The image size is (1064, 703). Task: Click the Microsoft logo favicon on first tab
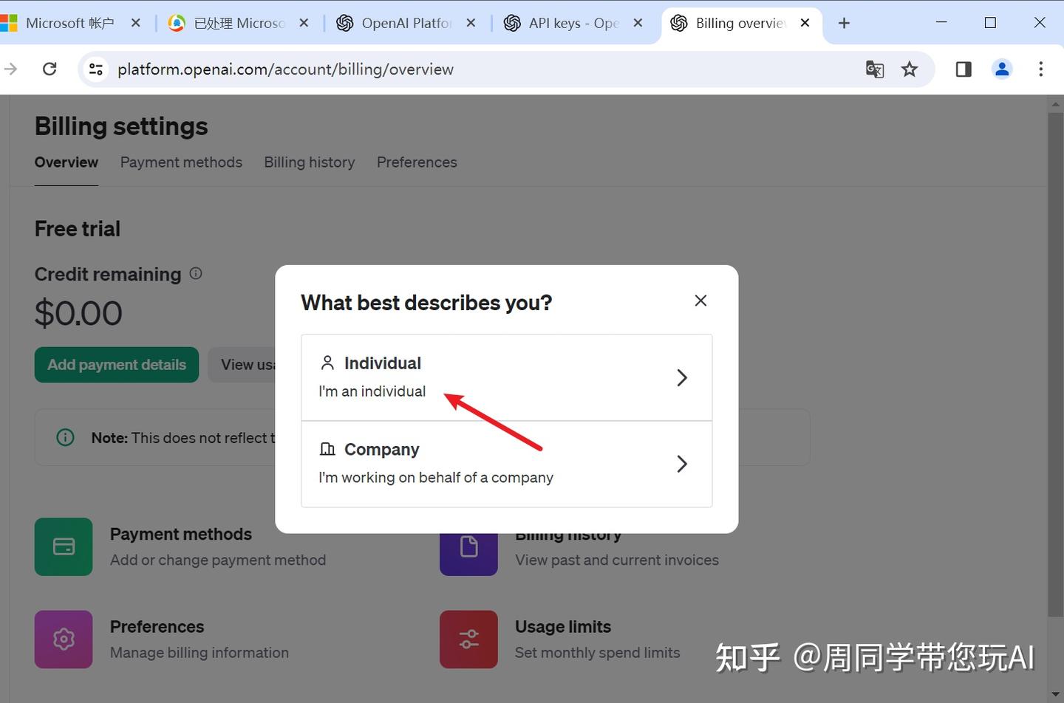[x=8, y=23]
